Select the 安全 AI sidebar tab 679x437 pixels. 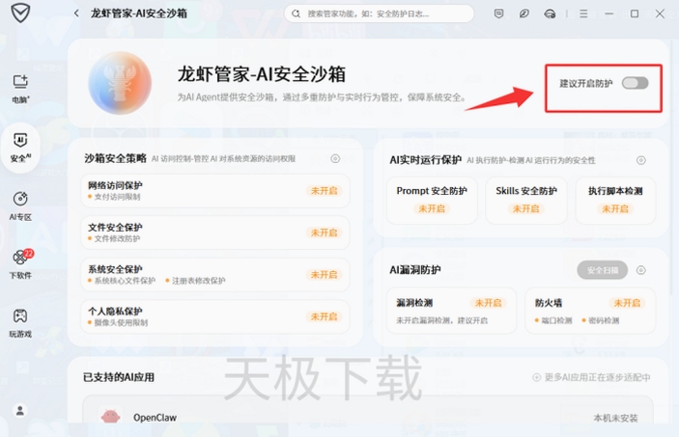click(x=20, y=148)
